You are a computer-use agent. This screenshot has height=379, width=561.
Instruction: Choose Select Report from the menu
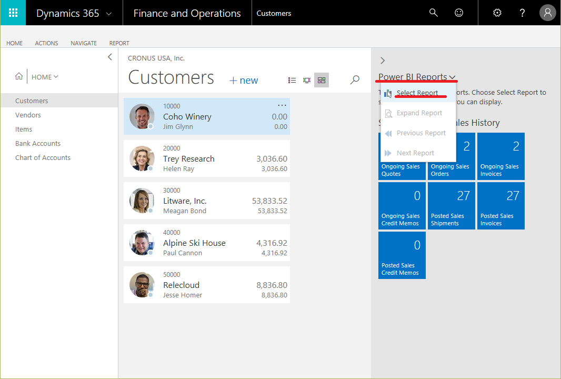click(418, 93)
